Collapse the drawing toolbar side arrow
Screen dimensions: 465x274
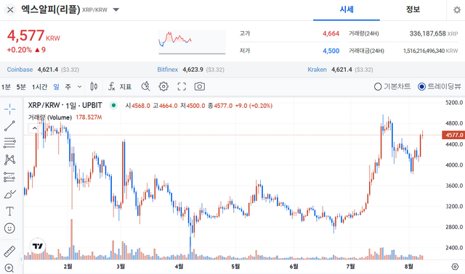coord(21,260)
